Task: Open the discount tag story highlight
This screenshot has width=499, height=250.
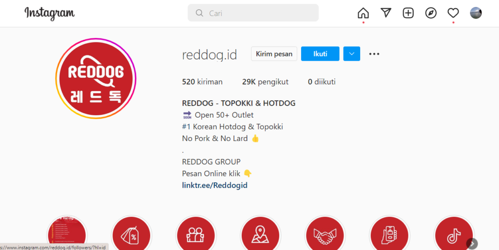Action: (132, 234)
